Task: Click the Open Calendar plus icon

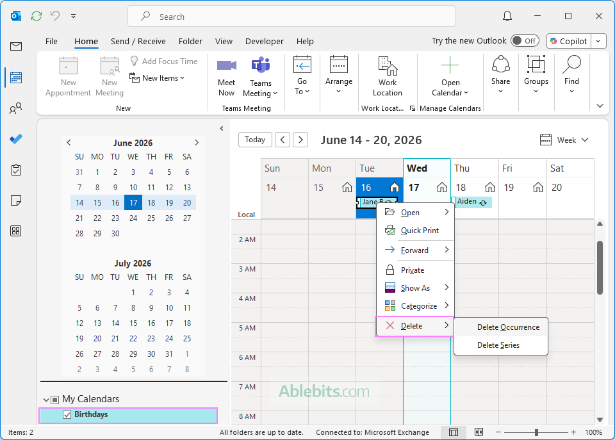Action: [450, 65]
